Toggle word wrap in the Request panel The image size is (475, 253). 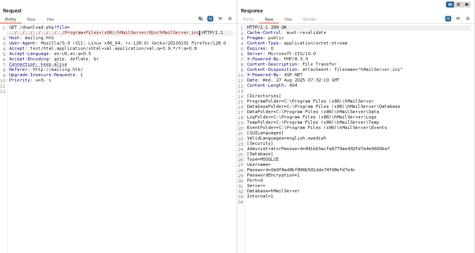point(210,18)
